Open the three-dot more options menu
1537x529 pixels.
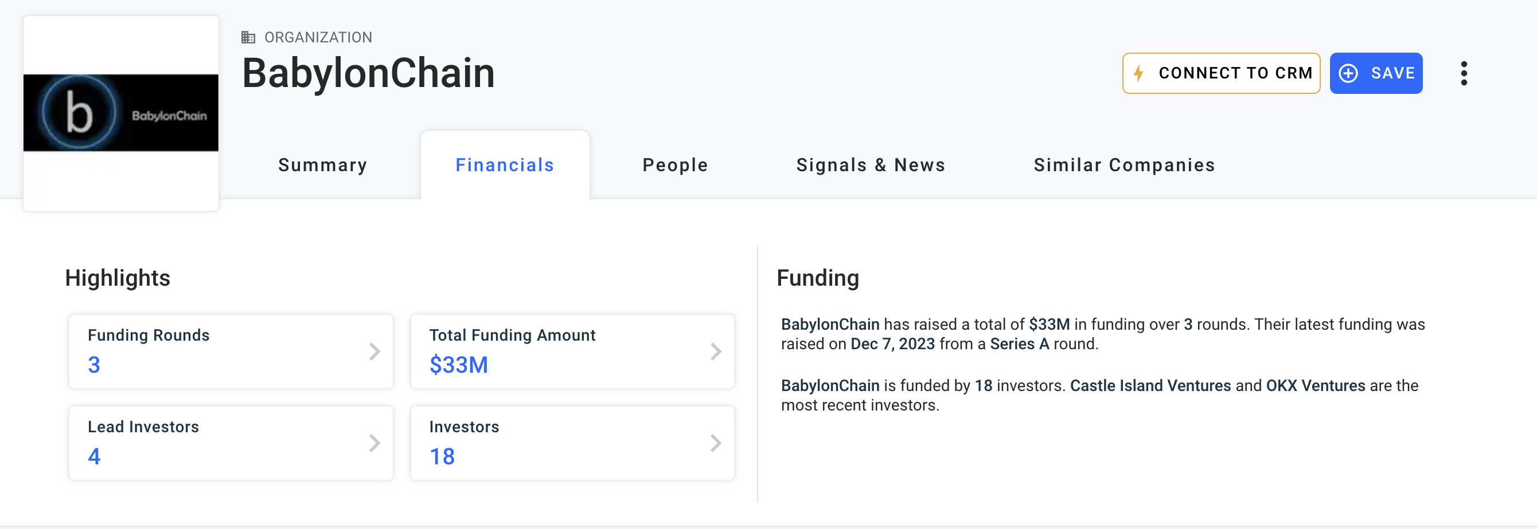tap(1463, 73)
